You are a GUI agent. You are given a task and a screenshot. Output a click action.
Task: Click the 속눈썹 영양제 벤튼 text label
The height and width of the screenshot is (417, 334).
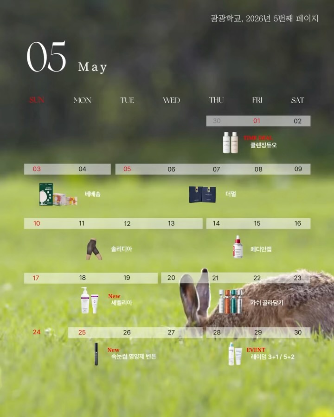[x=134, y=357]
